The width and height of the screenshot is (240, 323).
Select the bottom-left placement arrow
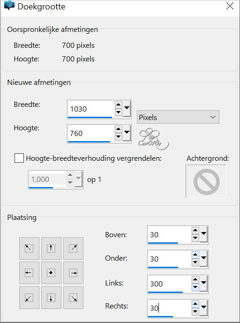coord(29,298)
